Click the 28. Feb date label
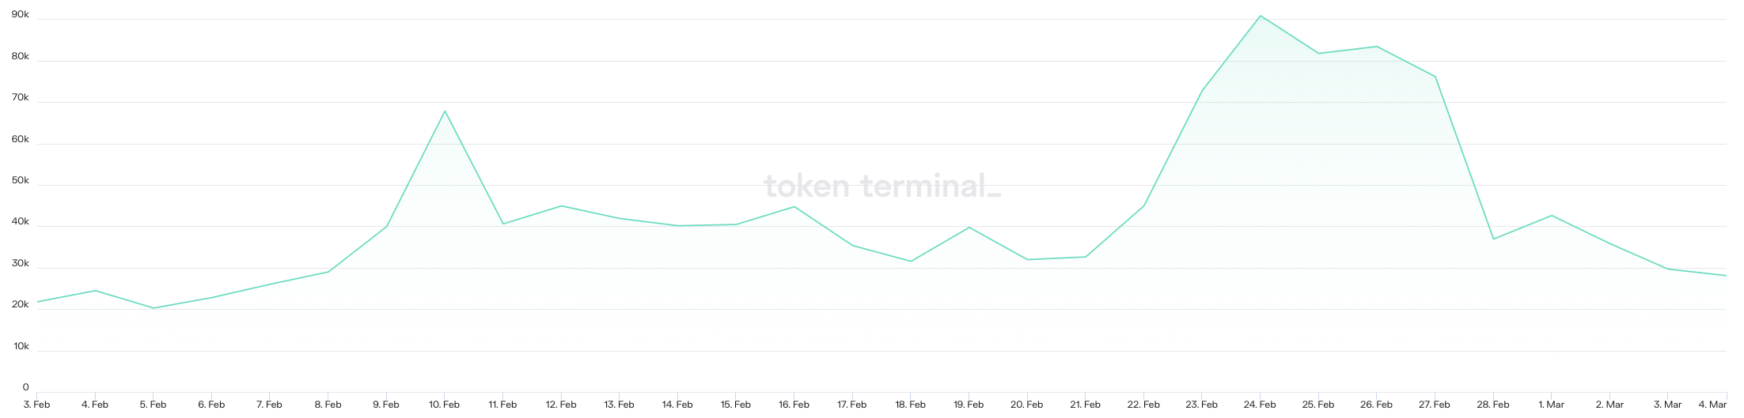The width and height of the screenshot is (1744, 418). (x=1493, y=405)
